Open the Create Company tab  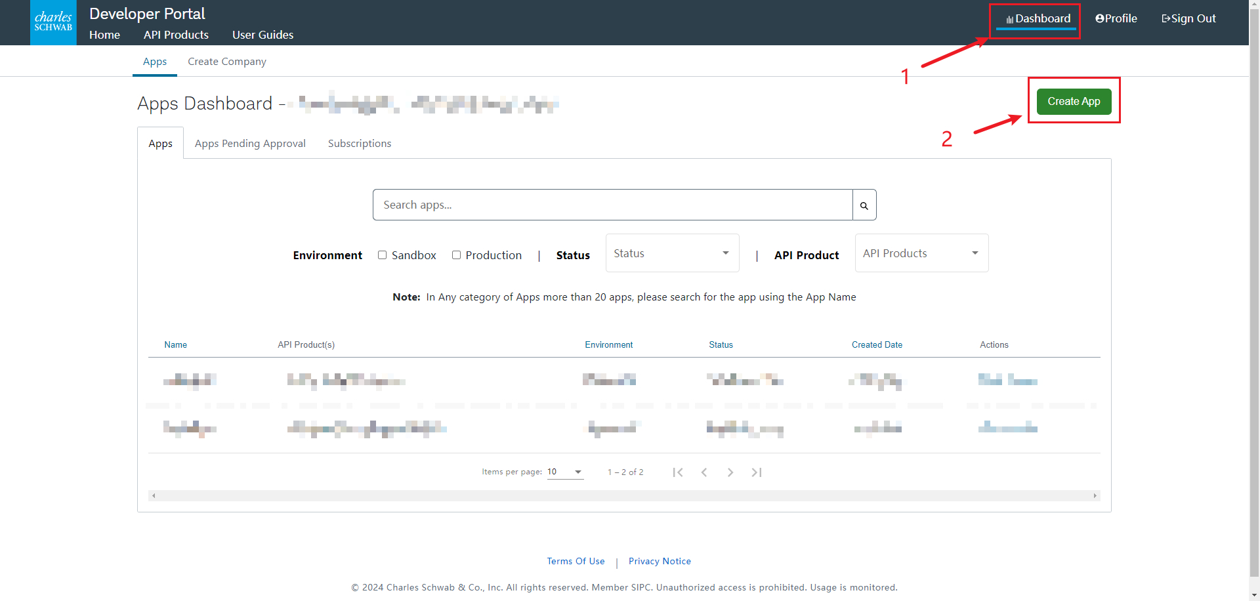point(227,62)
